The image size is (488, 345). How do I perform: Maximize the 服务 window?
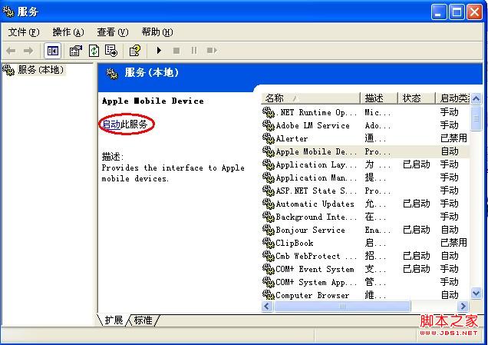[457, 12]
